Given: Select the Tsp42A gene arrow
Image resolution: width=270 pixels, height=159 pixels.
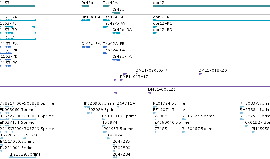Looking at the screenshot, I should coord(106,6).
